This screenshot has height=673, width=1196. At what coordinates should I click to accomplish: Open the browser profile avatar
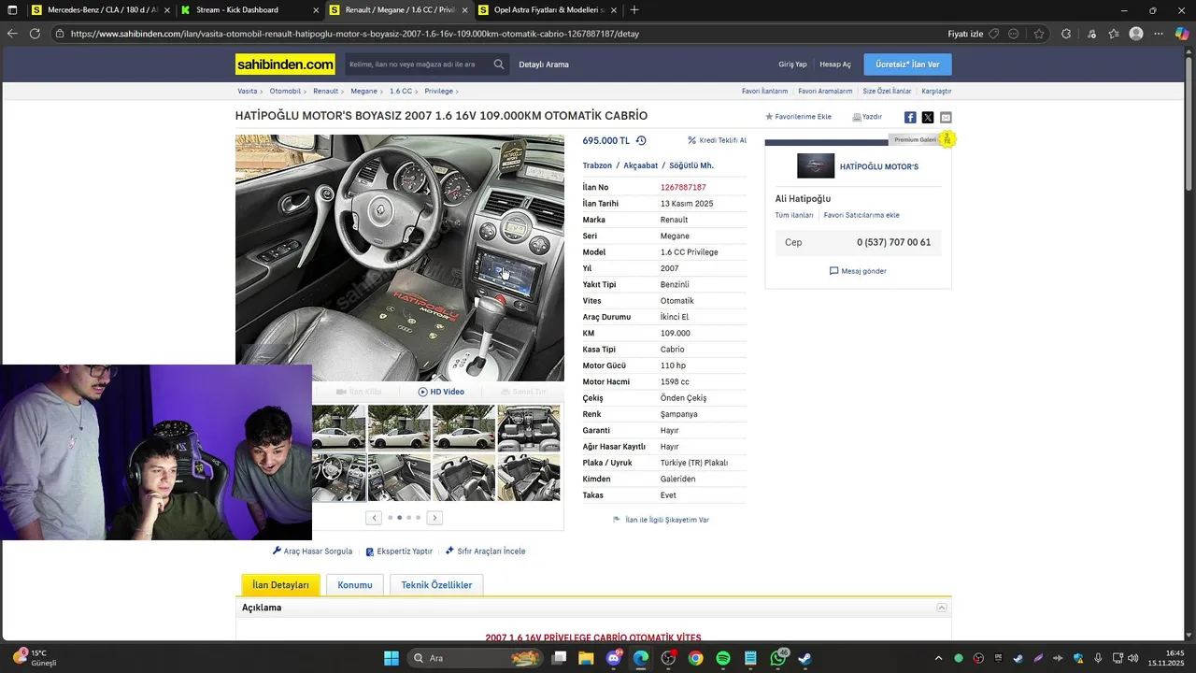(1136, 34)
